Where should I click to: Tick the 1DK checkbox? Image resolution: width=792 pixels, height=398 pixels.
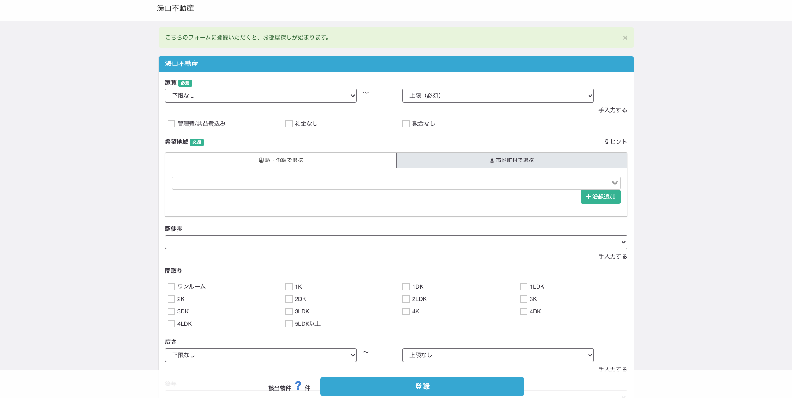[406, 287]
